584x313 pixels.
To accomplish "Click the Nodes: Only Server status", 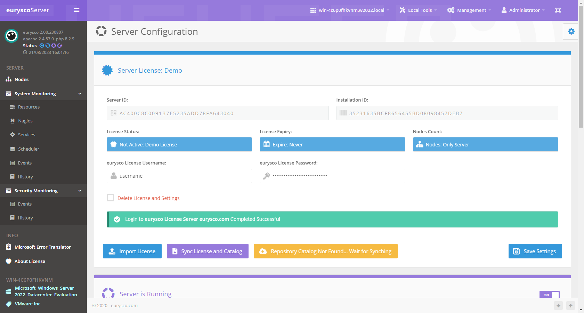I will (486, 144).
